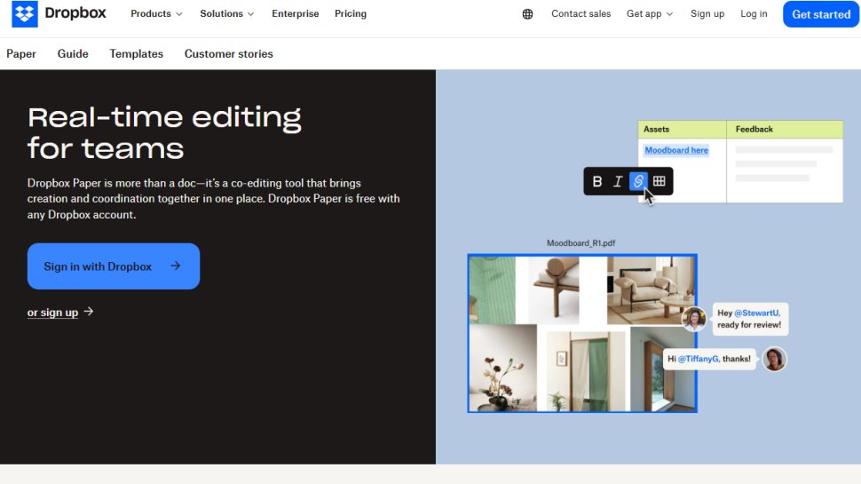861x484 pixels.
Task: Click the Dropbox Paper description paragraph
Action: click(214, 198)
